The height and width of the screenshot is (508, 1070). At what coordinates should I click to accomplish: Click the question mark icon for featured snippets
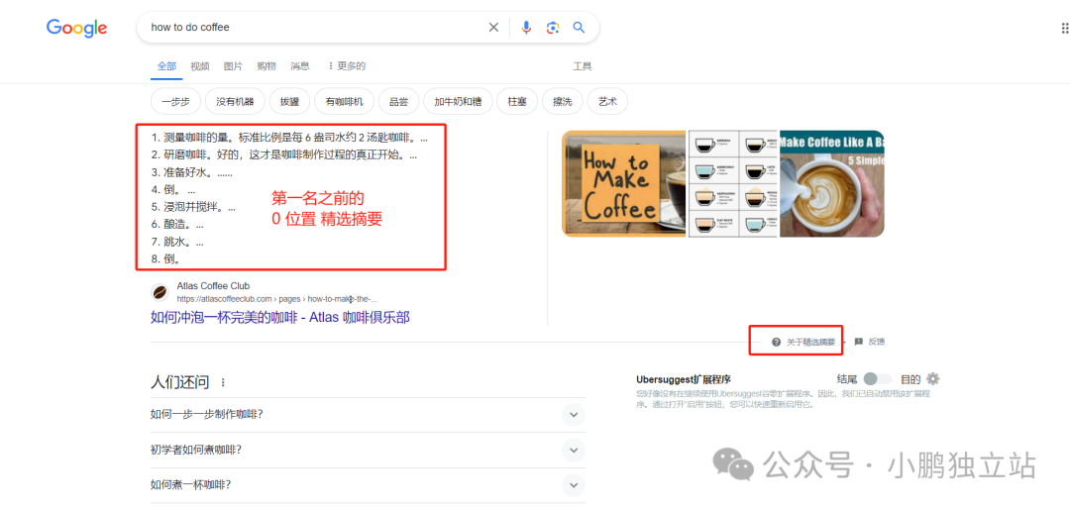(776, 342)
